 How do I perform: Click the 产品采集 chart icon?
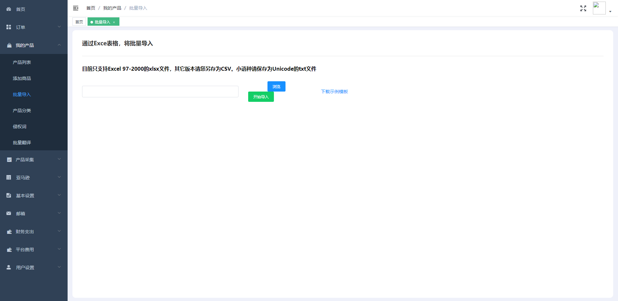[9, 160]
